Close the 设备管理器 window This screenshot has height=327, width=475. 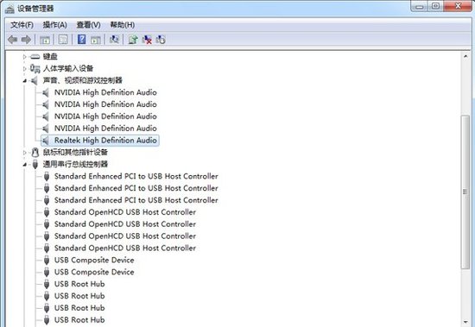pyautogui.click(x=458, y=6)
